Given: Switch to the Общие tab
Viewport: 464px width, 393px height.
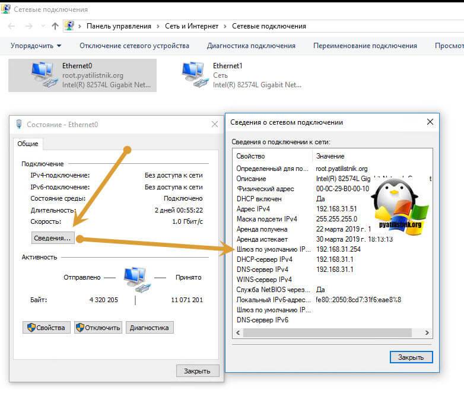Looking at the screenshot, I should tap(28, 144).
